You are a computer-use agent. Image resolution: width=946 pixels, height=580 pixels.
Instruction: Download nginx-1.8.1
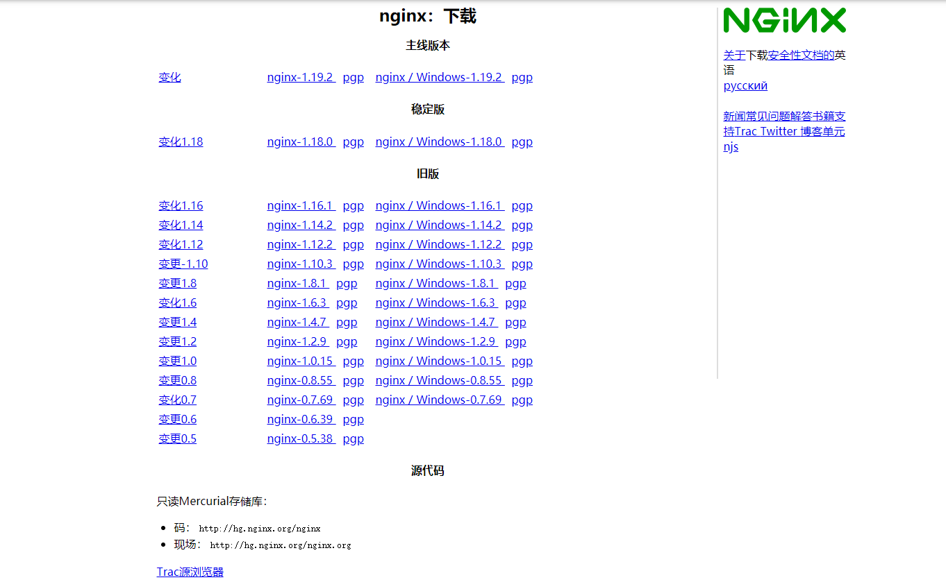297,283
